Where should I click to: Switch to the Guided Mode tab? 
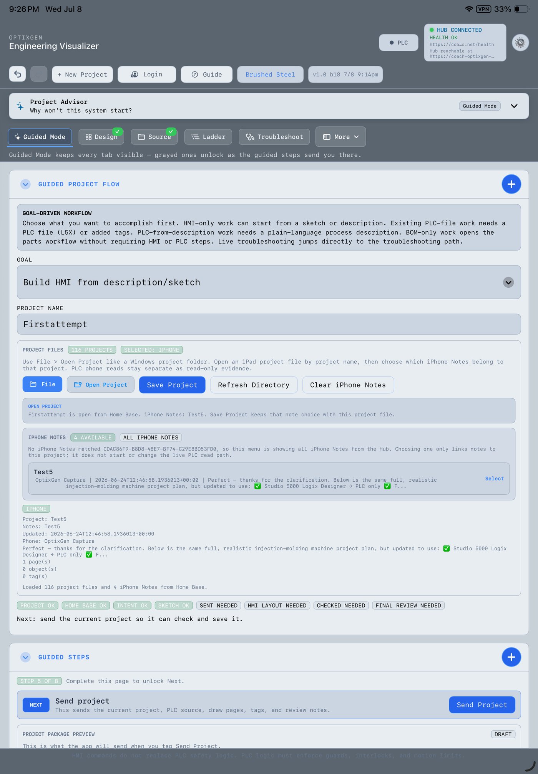click(x=40, y=137)
